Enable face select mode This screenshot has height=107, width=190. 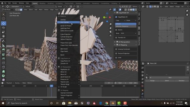tap(21, 10)
